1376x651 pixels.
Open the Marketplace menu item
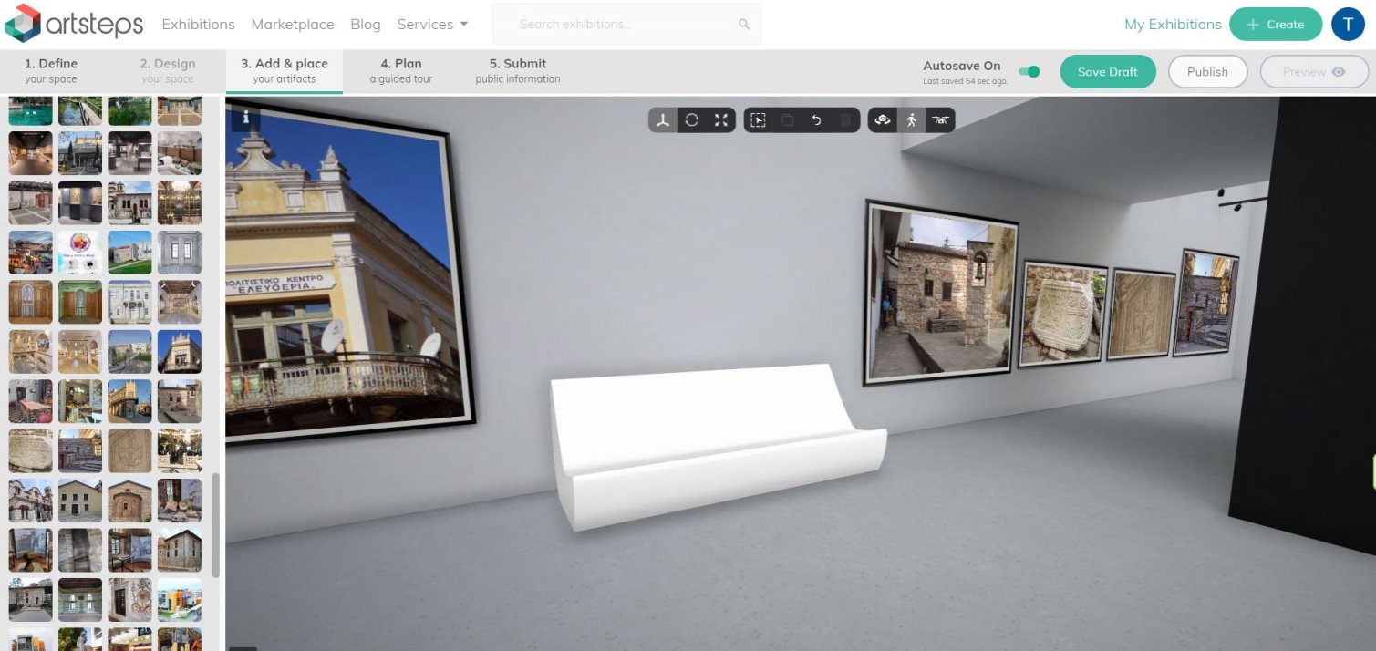click(292, 25)
